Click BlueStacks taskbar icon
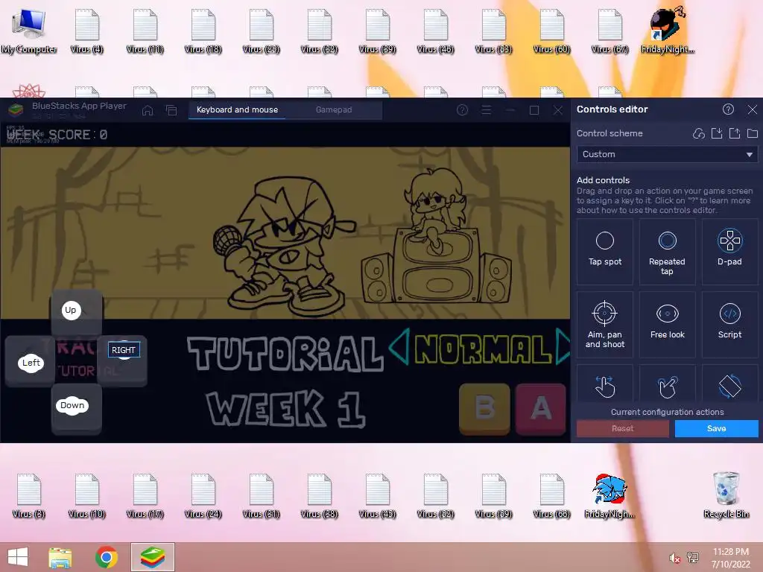The width and height of the screenshot is (763, 572). pyautogui.click(x=152, y=557)
